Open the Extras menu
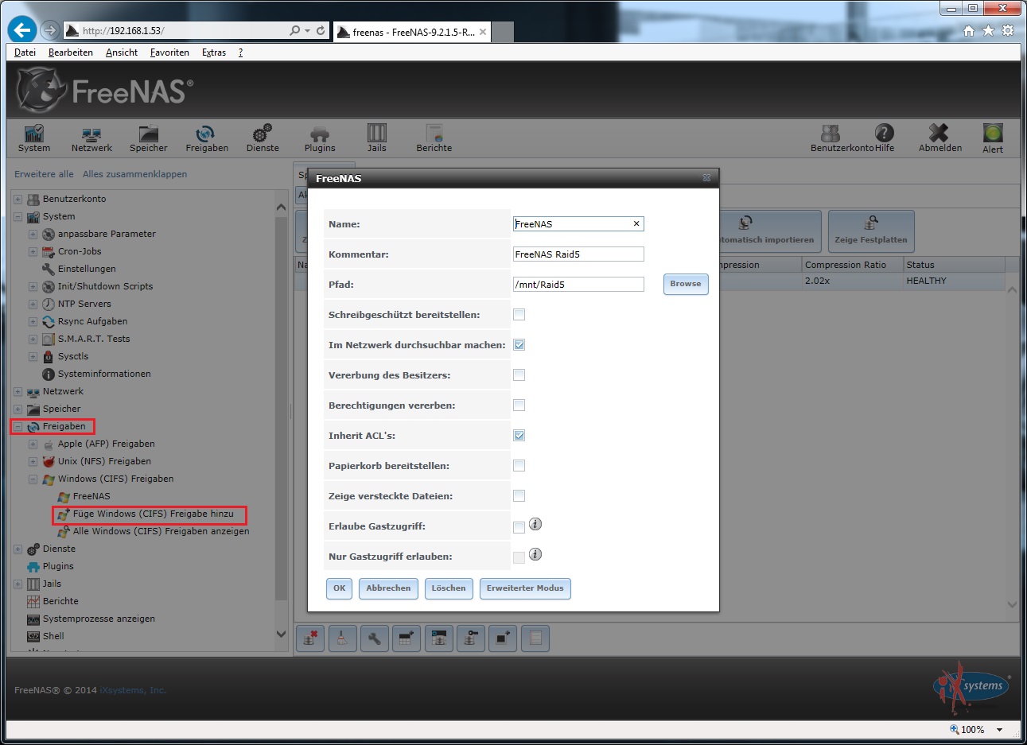Viewport: 1027px width, 745px height. click(214, 52)
